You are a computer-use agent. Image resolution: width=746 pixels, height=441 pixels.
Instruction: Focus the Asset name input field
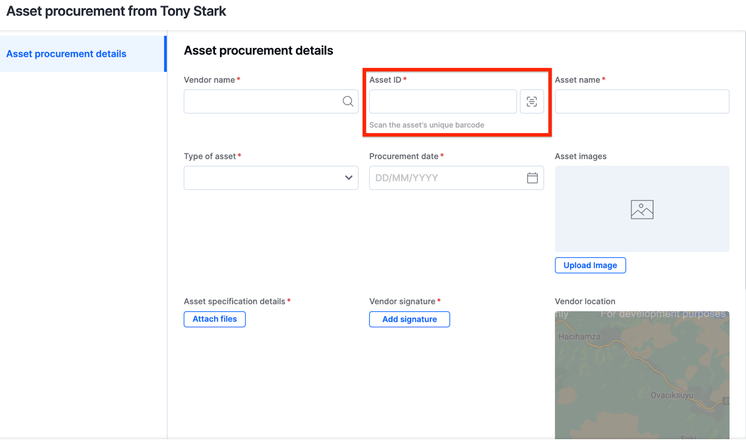(x=642, y=102)
